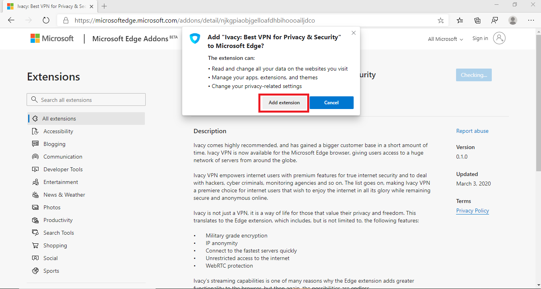Screen dimensions: 541x289
Task: Select the Social category icon
Action: click(35, 258)
